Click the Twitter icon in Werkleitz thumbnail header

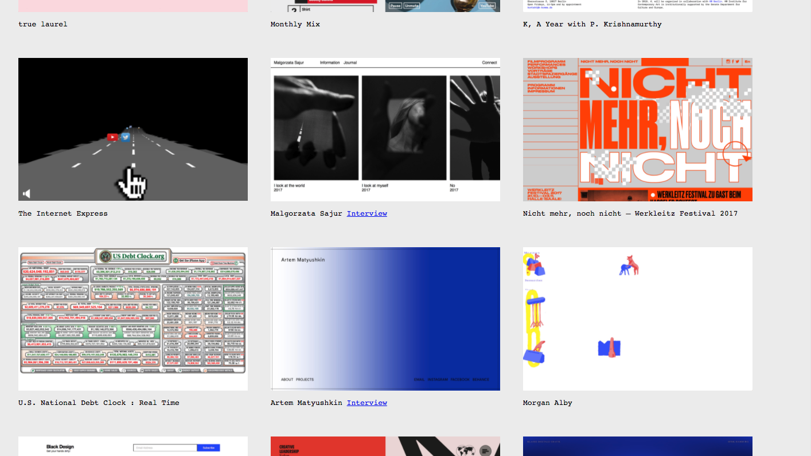tap(737, 61)
